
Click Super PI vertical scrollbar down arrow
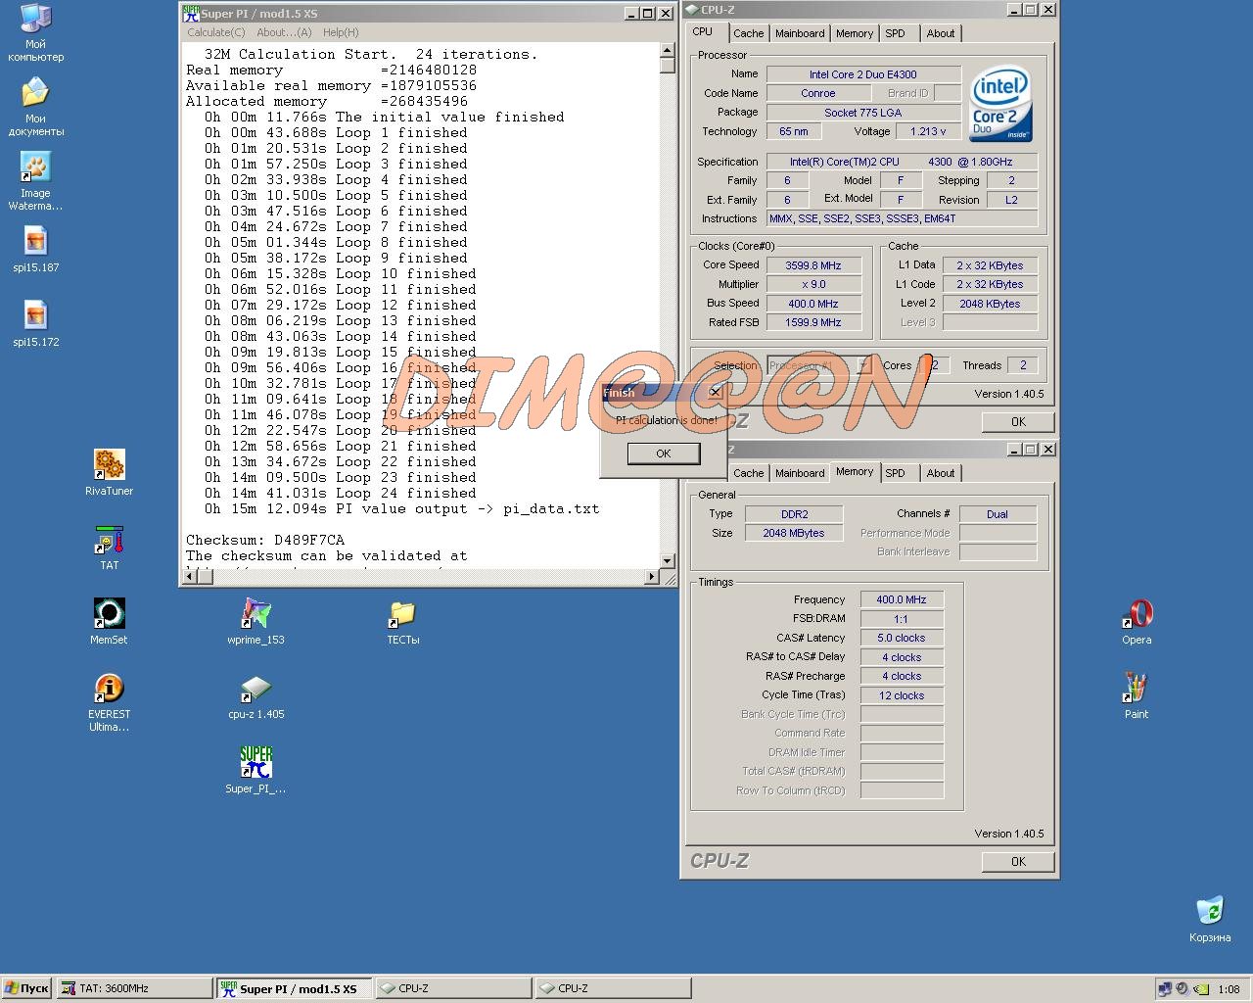tap(668, 561)
